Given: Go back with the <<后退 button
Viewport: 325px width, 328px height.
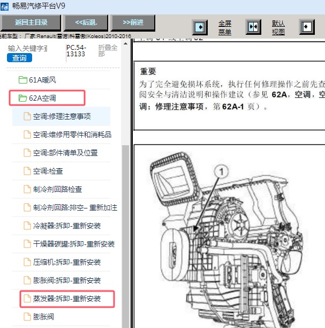Looking at the screenshot, I should (x=86, y=23).
